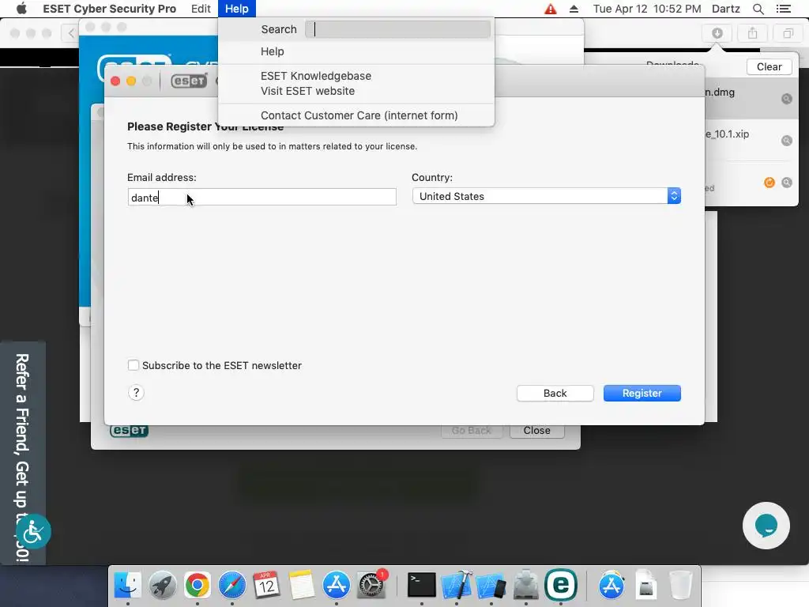Open Simulator icon in the Dock

click(x=491, y=585)
